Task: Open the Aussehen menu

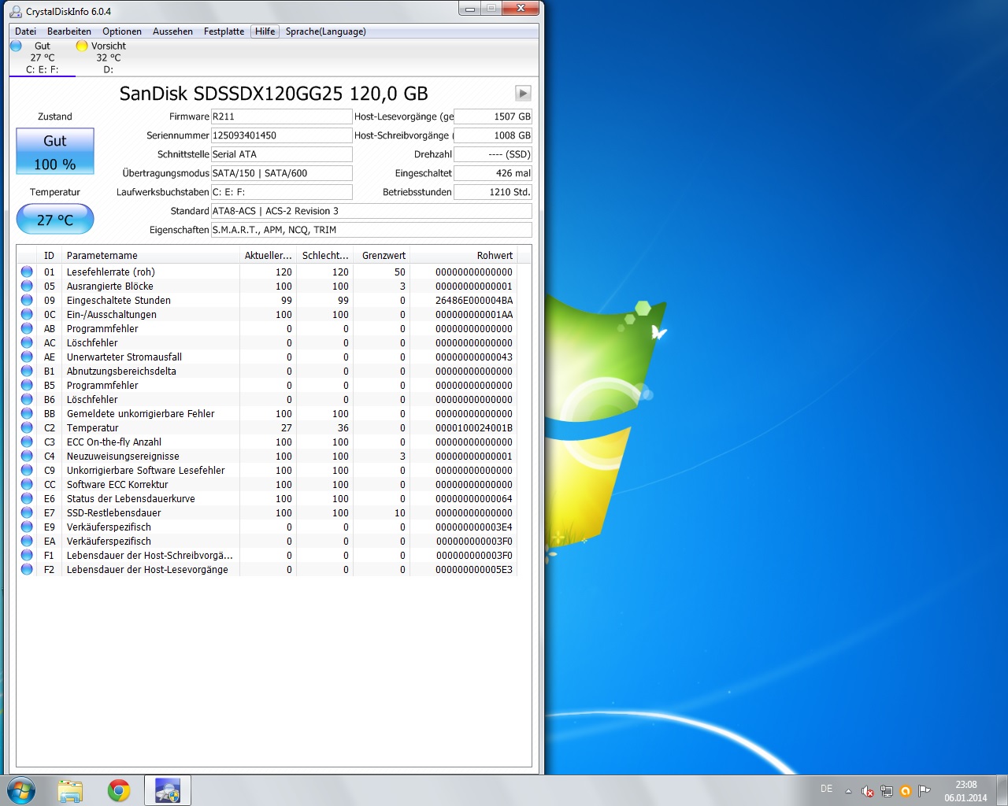Action: (x=172, y=31)
